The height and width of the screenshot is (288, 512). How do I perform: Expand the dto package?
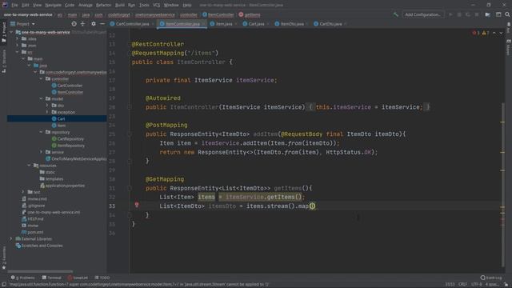[47, 106]
